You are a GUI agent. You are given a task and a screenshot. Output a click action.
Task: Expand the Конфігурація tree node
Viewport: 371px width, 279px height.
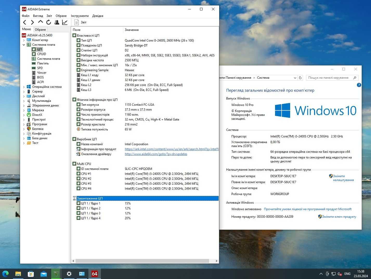(24, 134)
